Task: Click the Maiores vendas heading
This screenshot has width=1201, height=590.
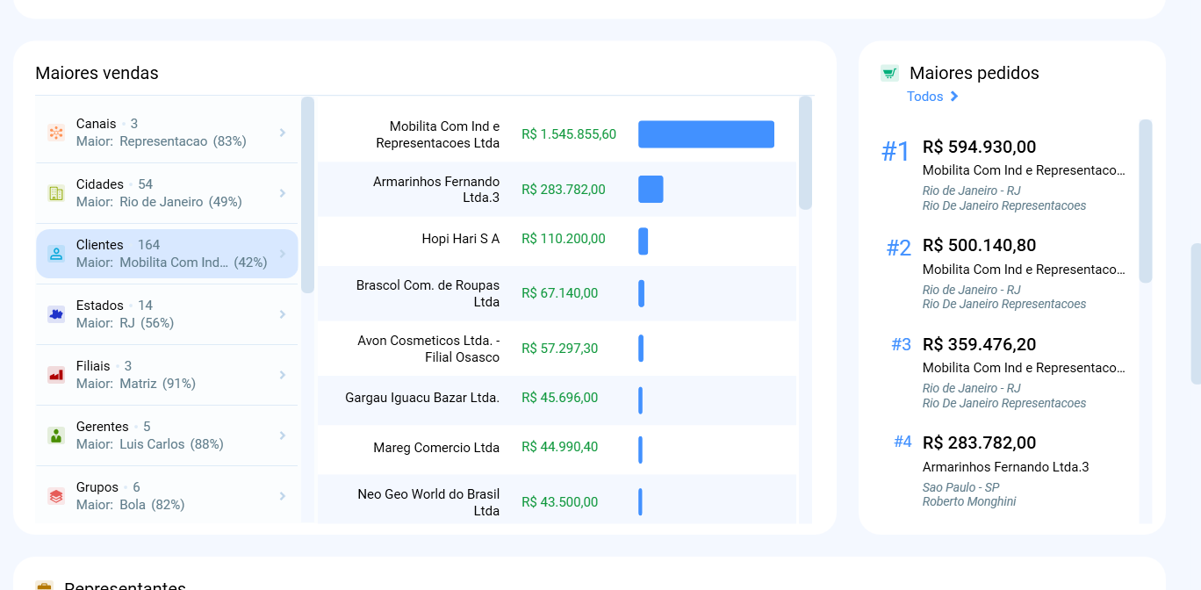Action: click(x=97, y=73)
